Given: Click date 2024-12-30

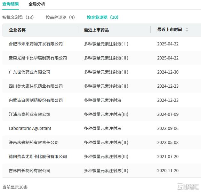Looking at the screenshot, I should 168,72.
